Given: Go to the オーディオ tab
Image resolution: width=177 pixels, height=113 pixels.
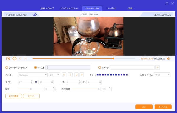Looking at the screenshot, I should coord(112,9).
